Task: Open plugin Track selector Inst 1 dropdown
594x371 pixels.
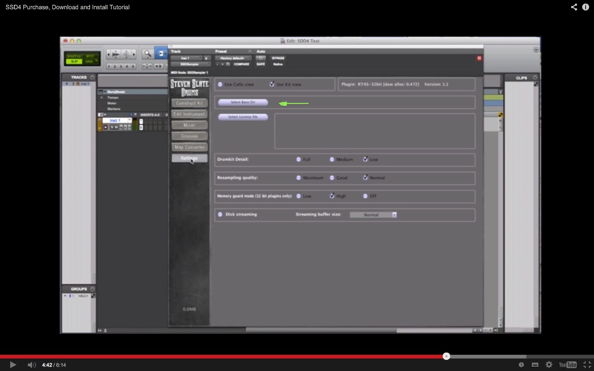Action: coord(187,58)
